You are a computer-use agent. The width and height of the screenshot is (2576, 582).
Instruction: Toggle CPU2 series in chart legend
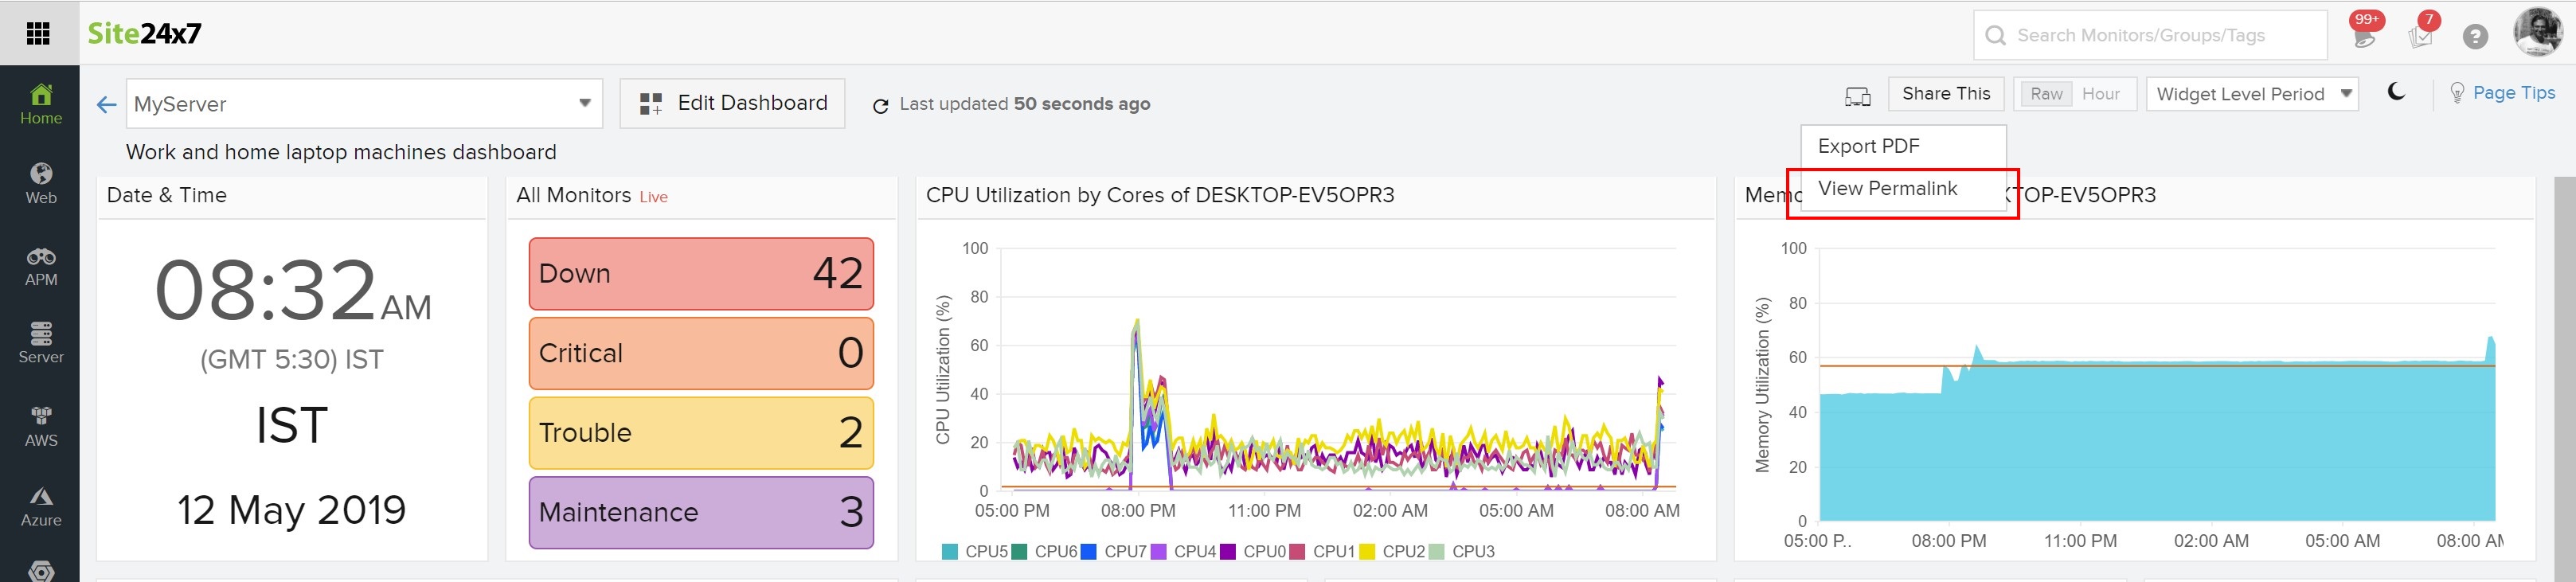coord(1392,551)
